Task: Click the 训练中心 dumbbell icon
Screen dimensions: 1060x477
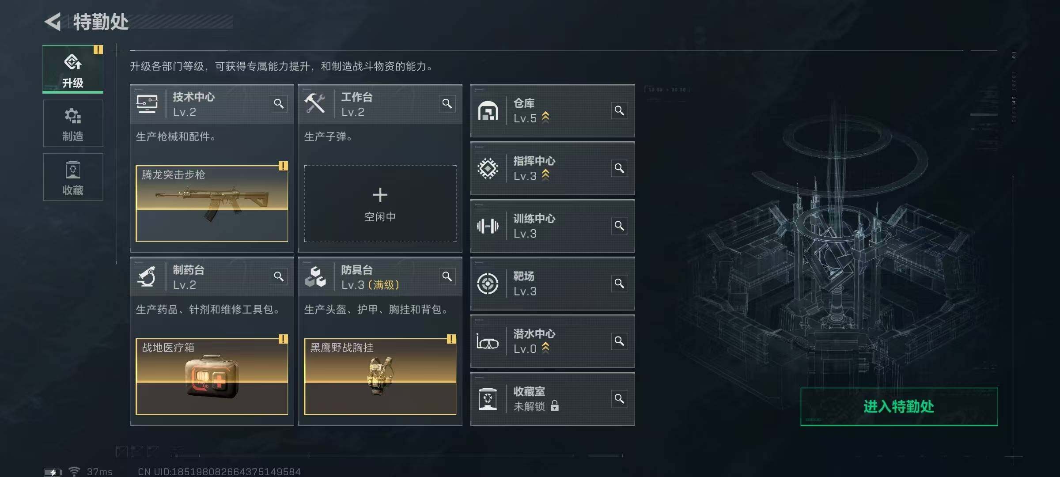Action: click(488, 226)
